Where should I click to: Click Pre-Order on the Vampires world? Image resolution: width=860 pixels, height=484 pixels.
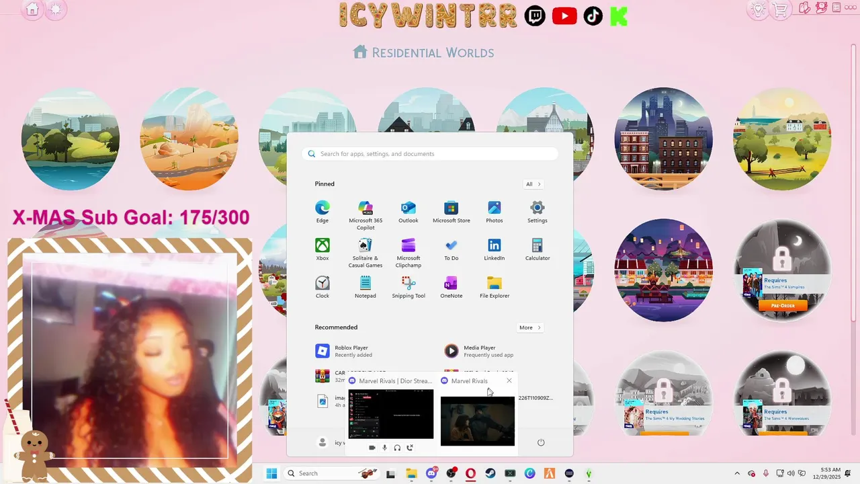click(783, 305)
